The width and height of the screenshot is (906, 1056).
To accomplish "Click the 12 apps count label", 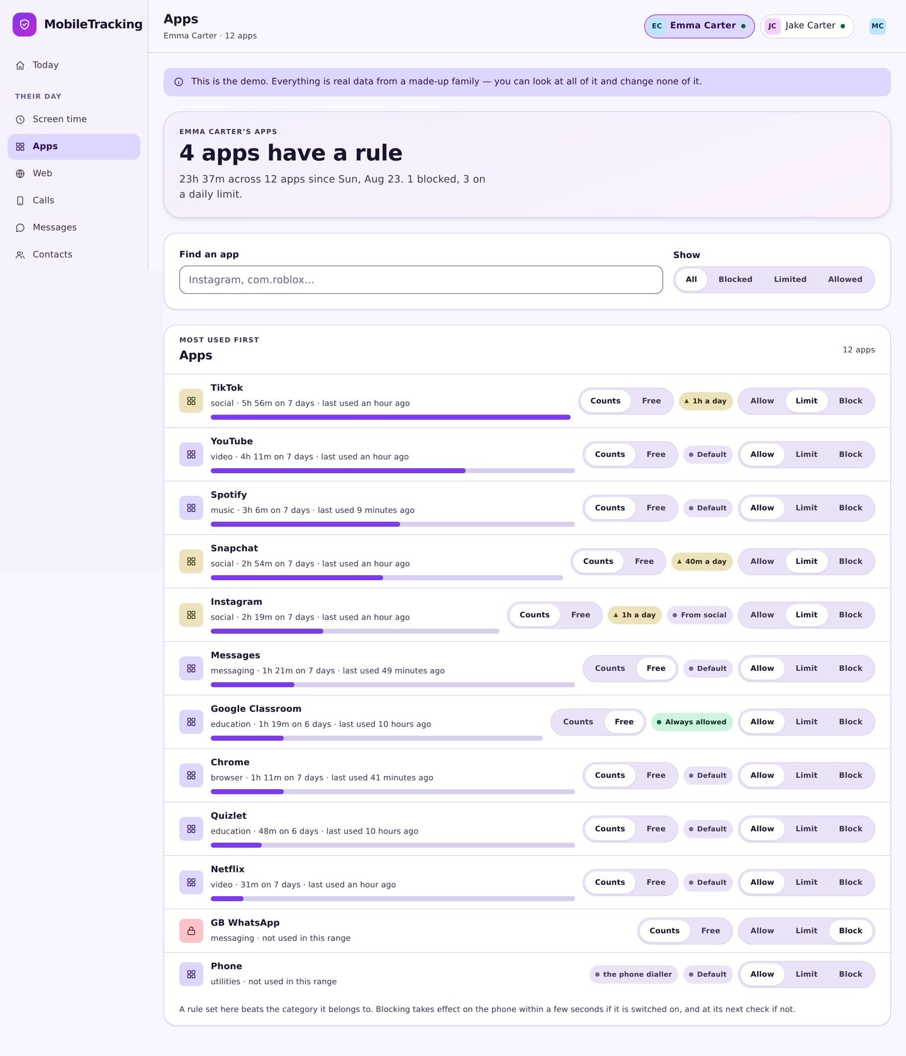I will click(859, 350).
